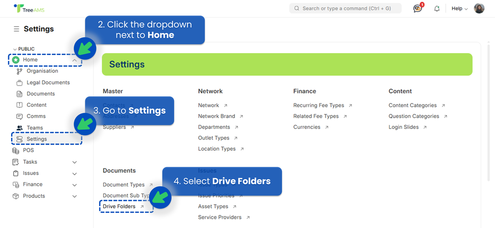Viewport: 495px width, 228px height.
Task: Click the Teams people icon in sidebar
Action: [19, 128]
